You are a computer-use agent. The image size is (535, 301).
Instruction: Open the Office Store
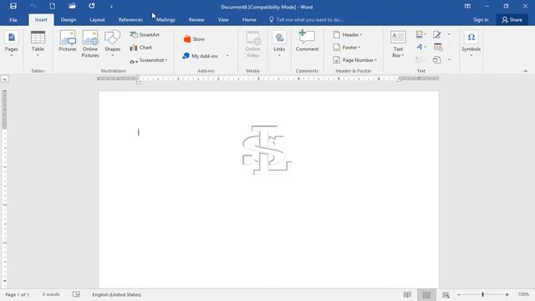click(194, 39)
